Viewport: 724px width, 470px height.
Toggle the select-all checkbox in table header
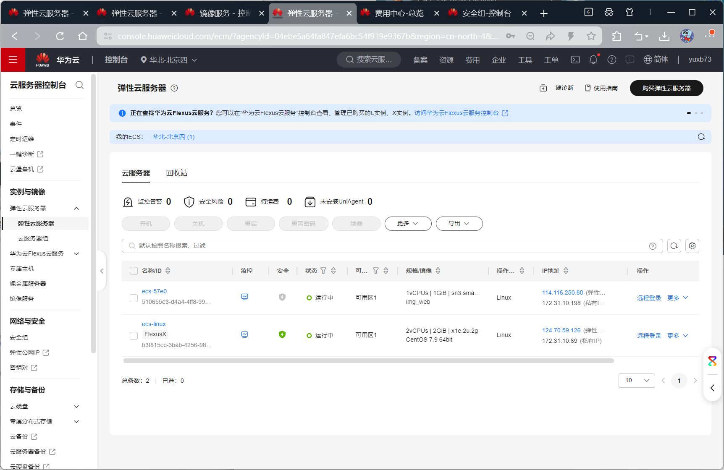tap(134, 271)
